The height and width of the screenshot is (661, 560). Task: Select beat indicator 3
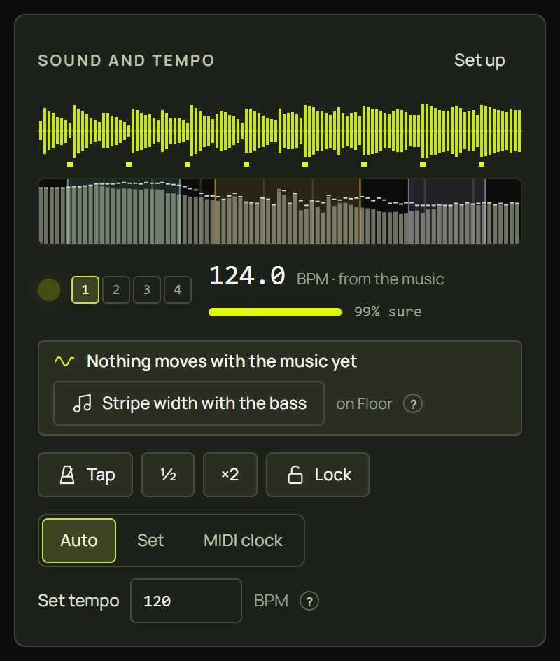[x=147, y=290]
